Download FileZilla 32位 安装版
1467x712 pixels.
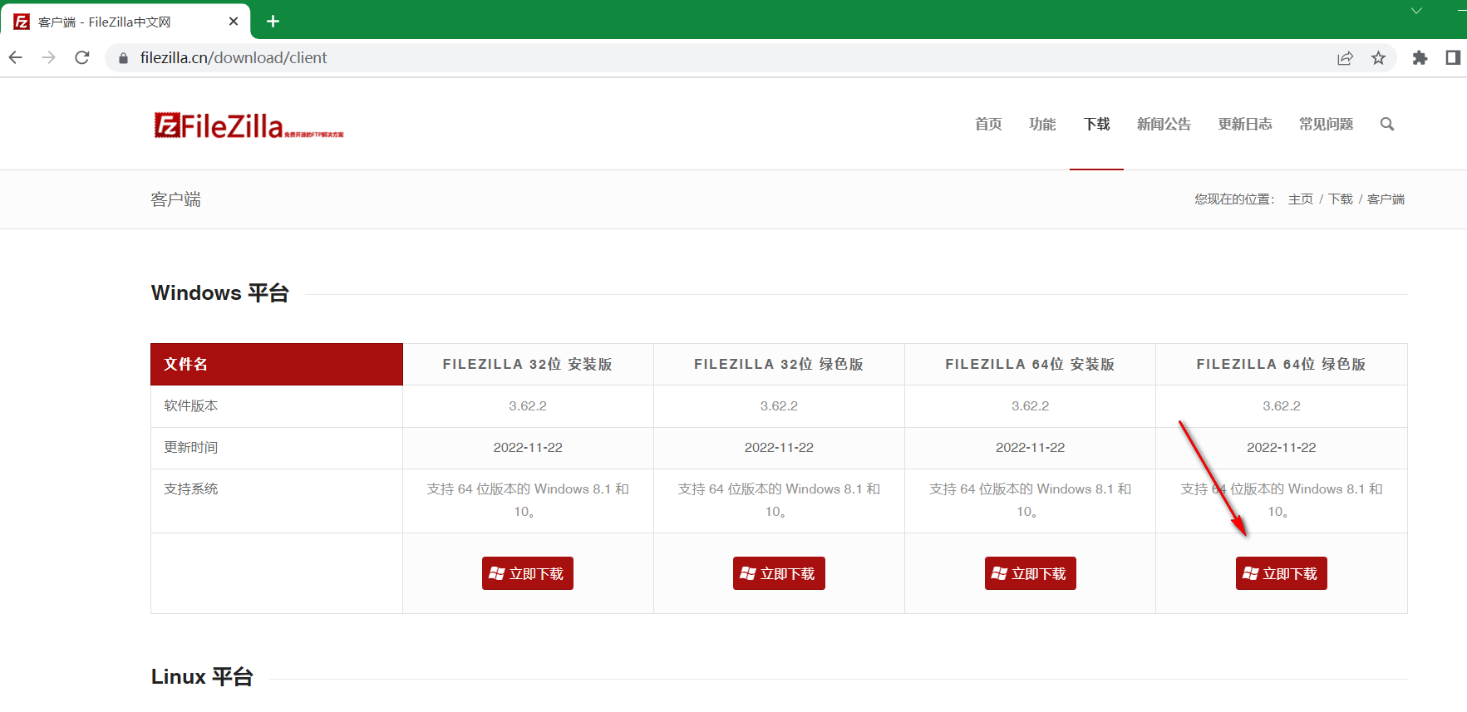tap(528, 573)
